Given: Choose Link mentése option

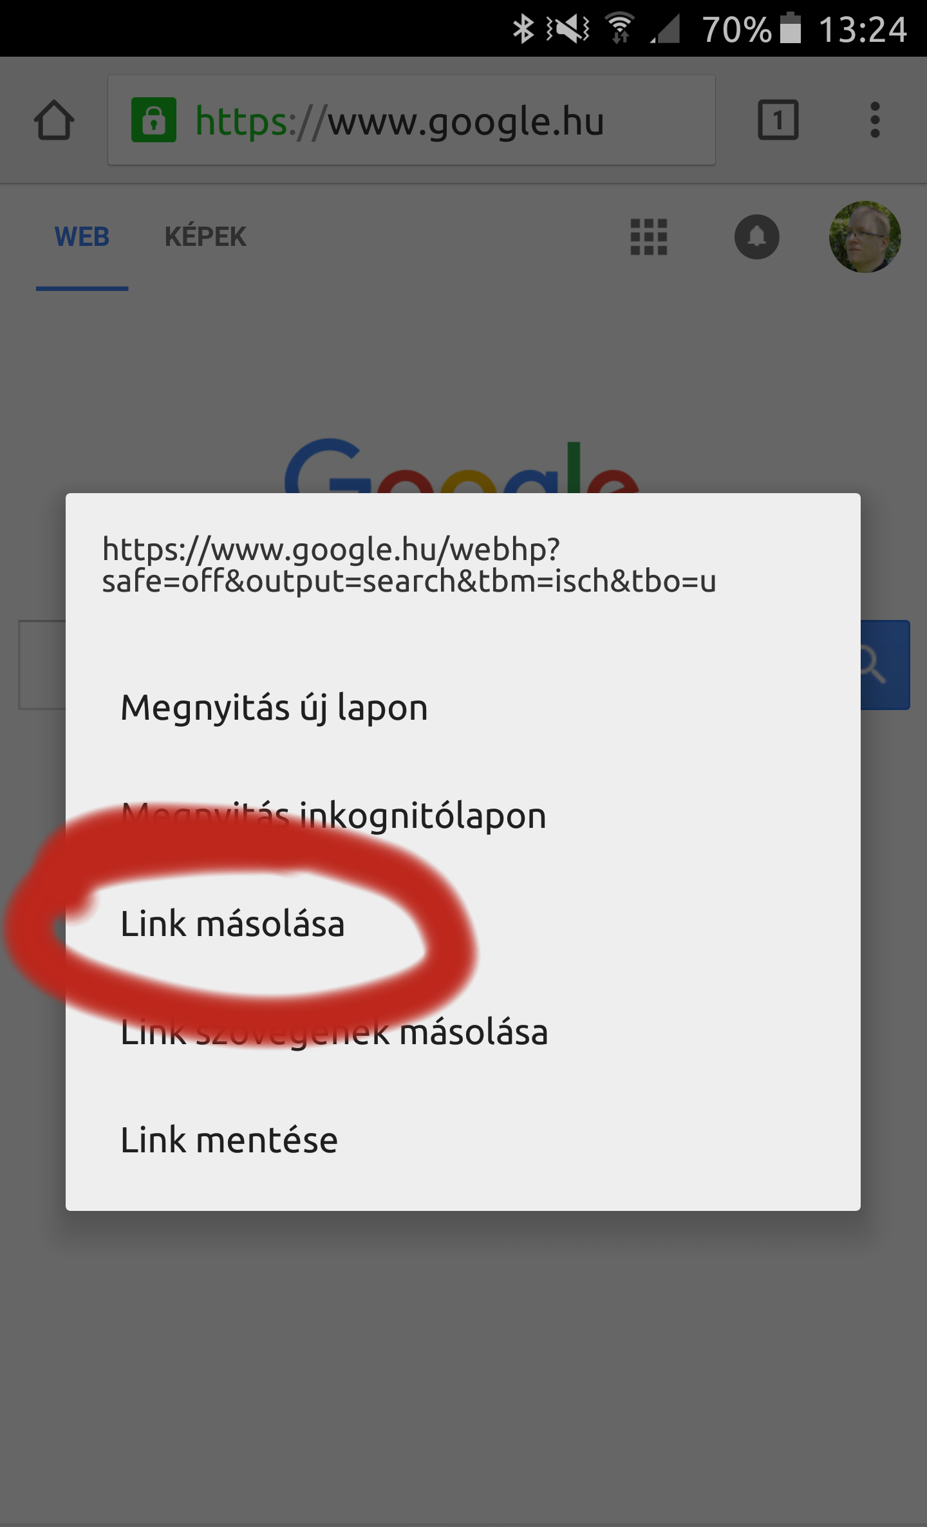Looking at the screenshot, I should 463,1140.
